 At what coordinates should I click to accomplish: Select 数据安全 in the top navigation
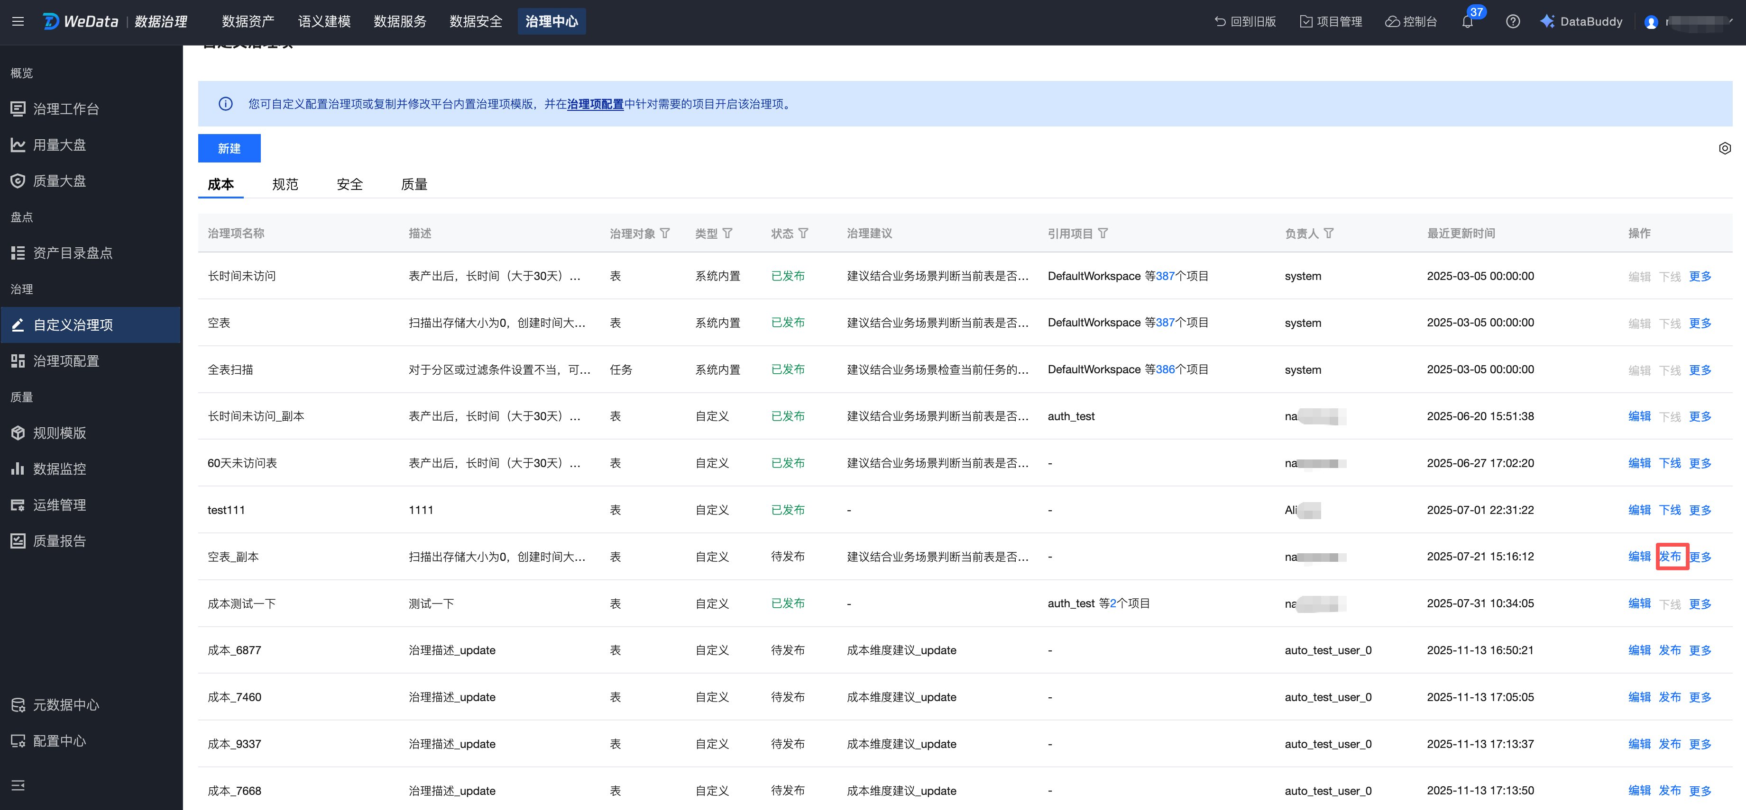point(476,22)
